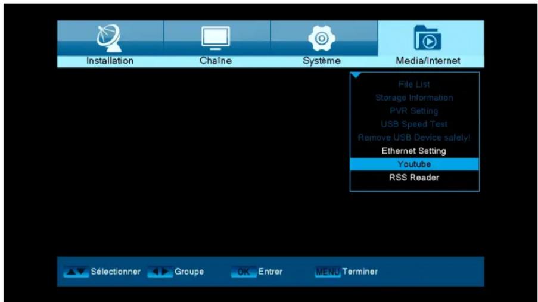Click the Media/Internet folder play icon
This screenshot has height=302, width=538.
[x=430, y=38]
